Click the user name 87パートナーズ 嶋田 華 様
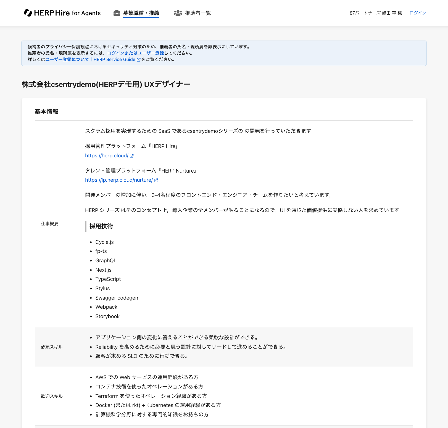Screen dimensions: 448x428 (x=376, y=13)
